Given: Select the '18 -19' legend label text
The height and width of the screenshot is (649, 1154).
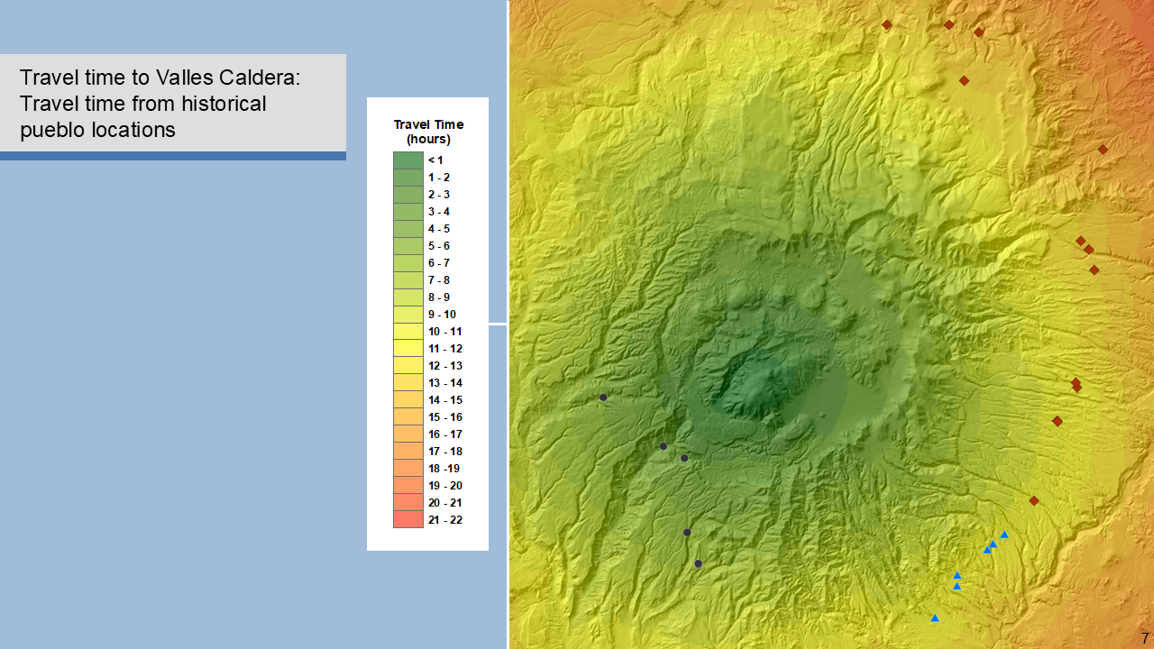Looking at the screenshot, I should pos(444,469).
